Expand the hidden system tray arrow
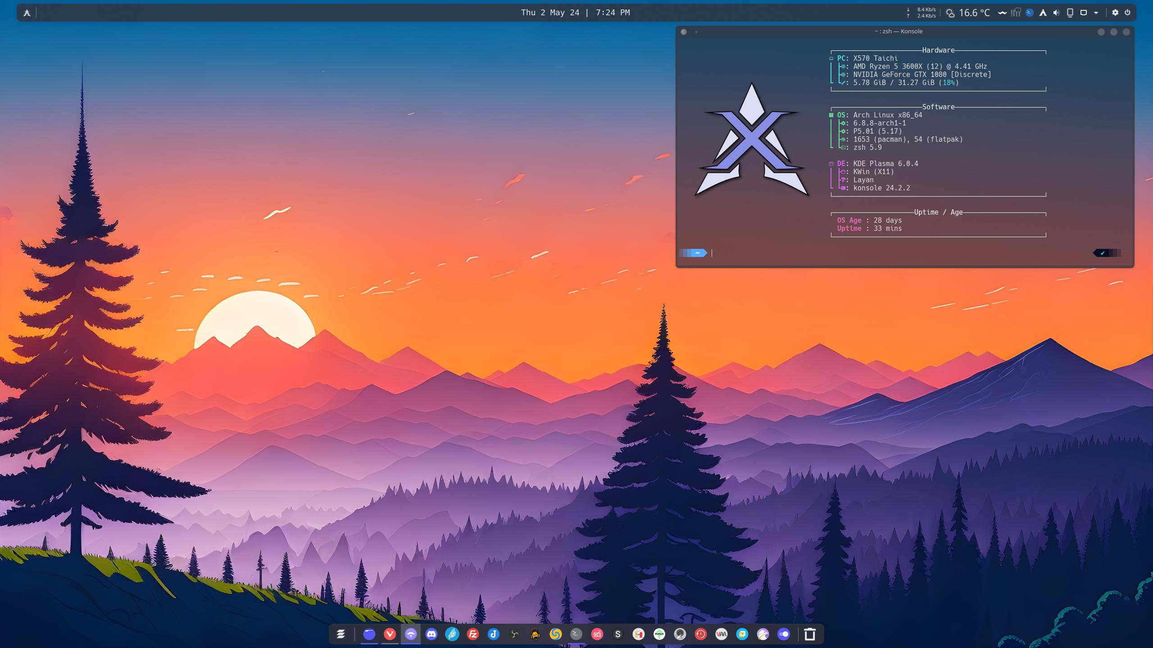Viewport: 1153px width, 648px height. (1096, 13)
